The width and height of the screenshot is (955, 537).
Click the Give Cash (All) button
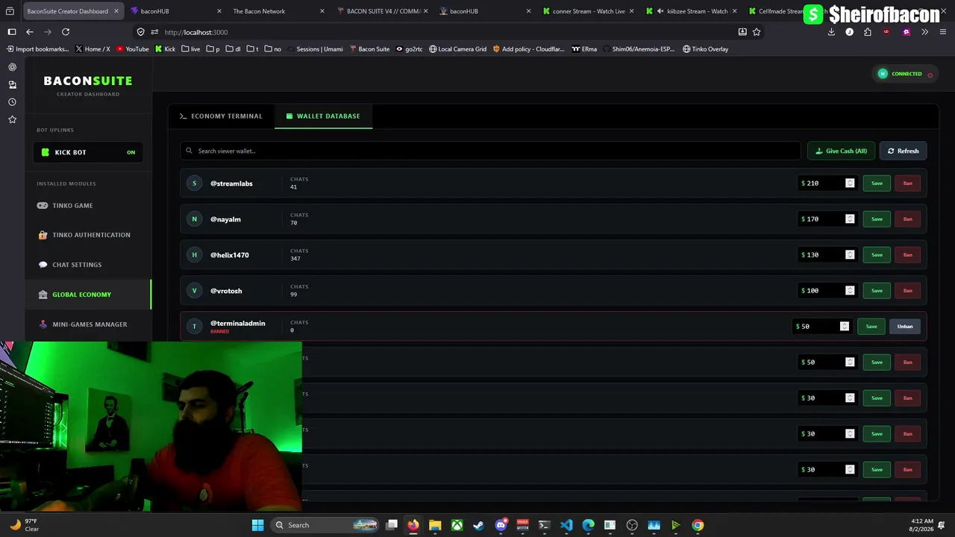coord(842,151)
